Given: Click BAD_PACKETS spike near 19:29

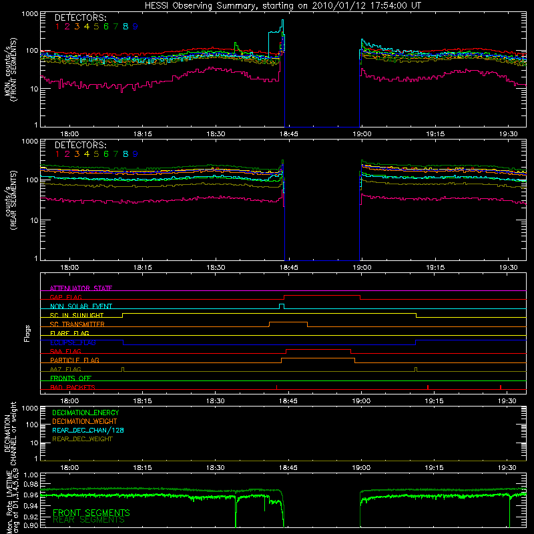Looking at the screenshot, I should 500,387.
